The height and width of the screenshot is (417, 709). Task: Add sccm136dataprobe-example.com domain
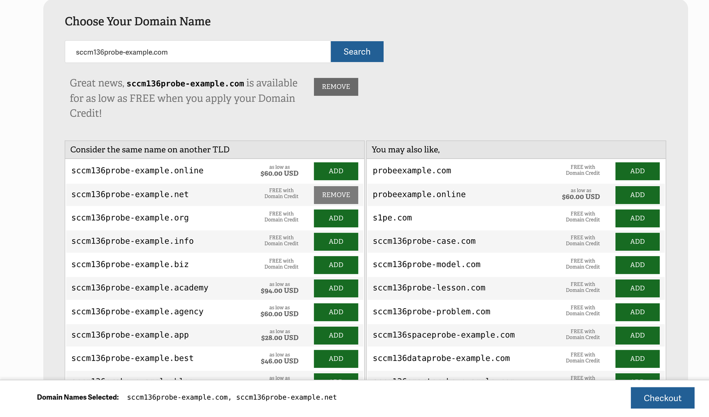pos(637,359)
